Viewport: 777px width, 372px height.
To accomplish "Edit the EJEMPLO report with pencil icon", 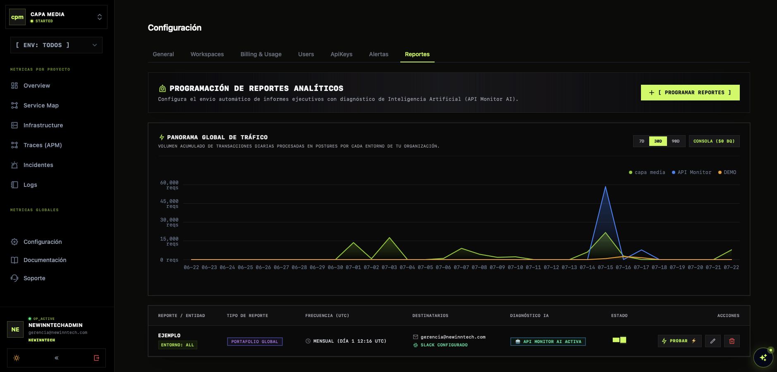I will point(713,341).
